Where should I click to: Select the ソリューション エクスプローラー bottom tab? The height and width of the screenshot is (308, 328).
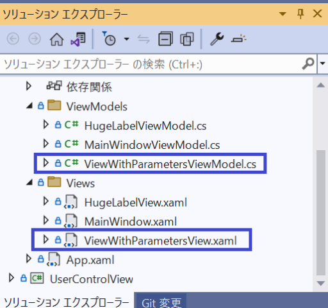coord(67,302)
